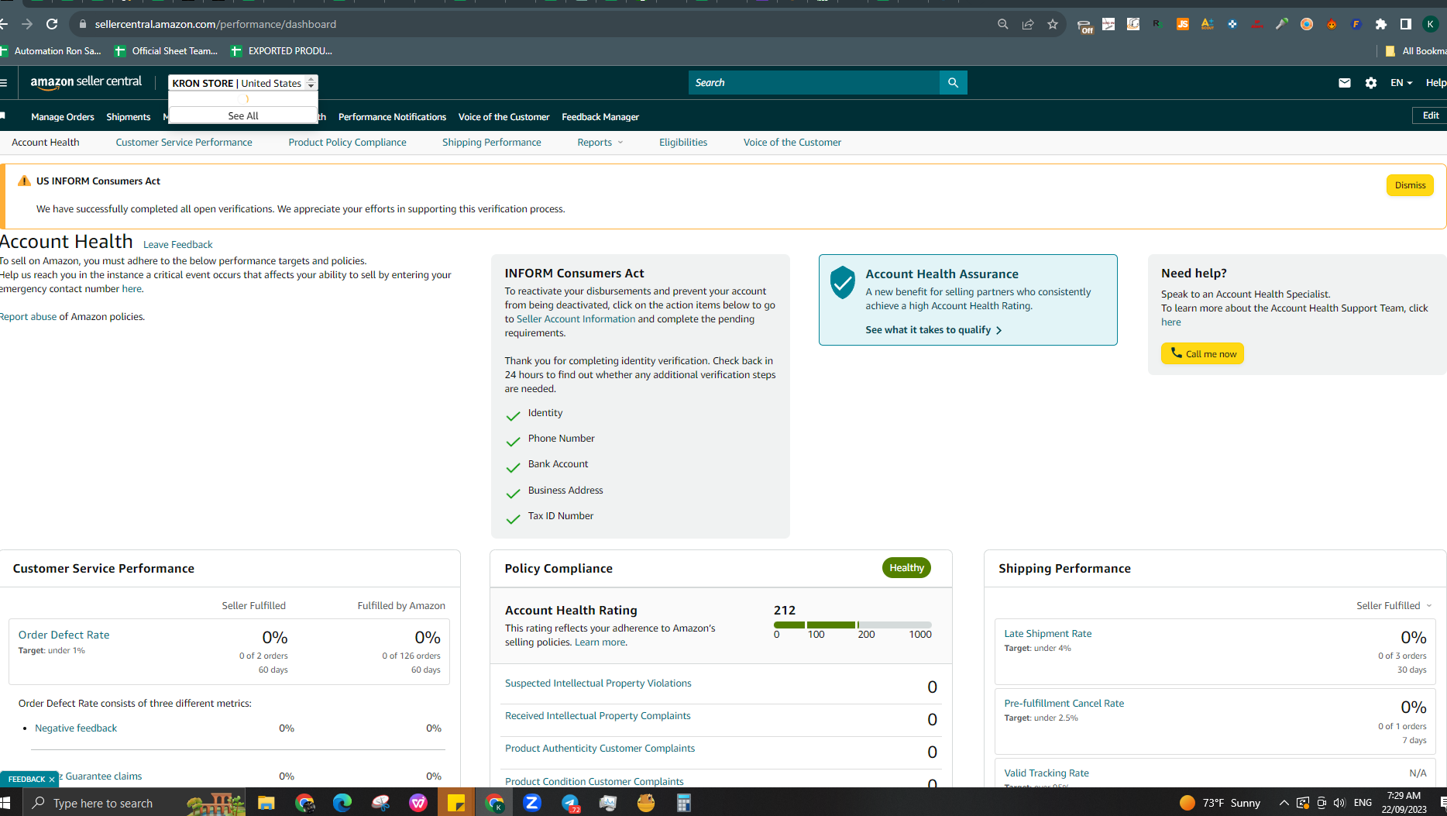Expand the EN language dropdown

(1401, 83)
